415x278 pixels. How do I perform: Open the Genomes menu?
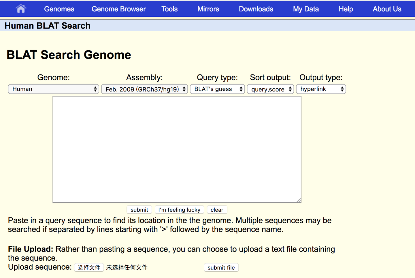pyautogui.click(x=59, y=9)
